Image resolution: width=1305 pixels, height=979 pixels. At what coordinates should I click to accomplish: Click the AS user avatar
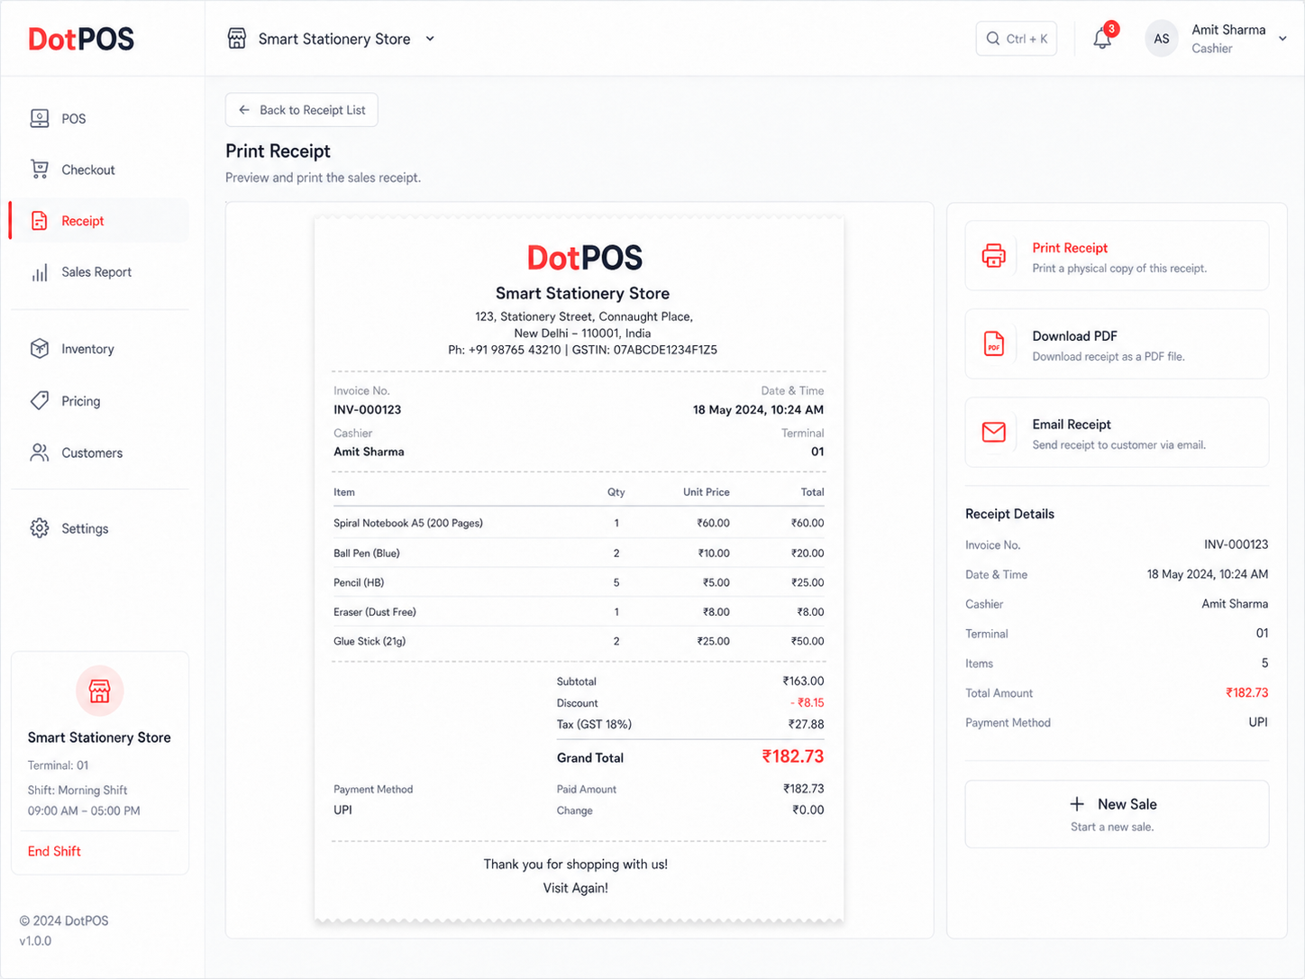coord(1162,39)
